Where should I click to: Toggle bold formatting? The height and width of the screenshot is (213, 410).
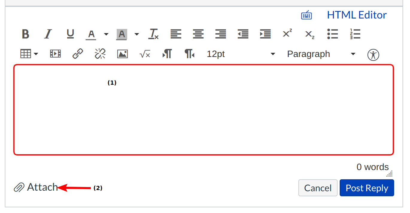(x=25, y=34)
